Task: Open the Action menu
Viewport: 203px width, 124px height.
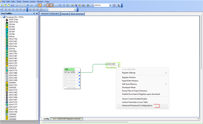Action: click(33, 2)
